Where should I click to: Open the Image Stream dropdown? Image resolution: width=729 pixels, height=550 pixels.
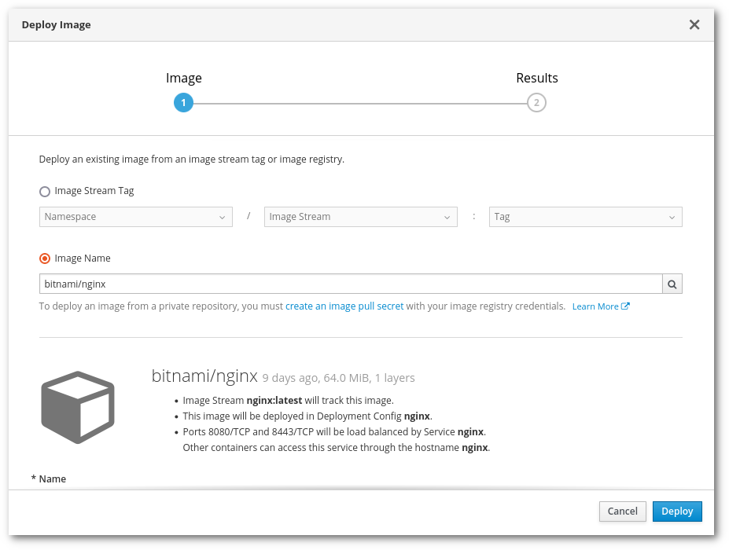(361, 217)
